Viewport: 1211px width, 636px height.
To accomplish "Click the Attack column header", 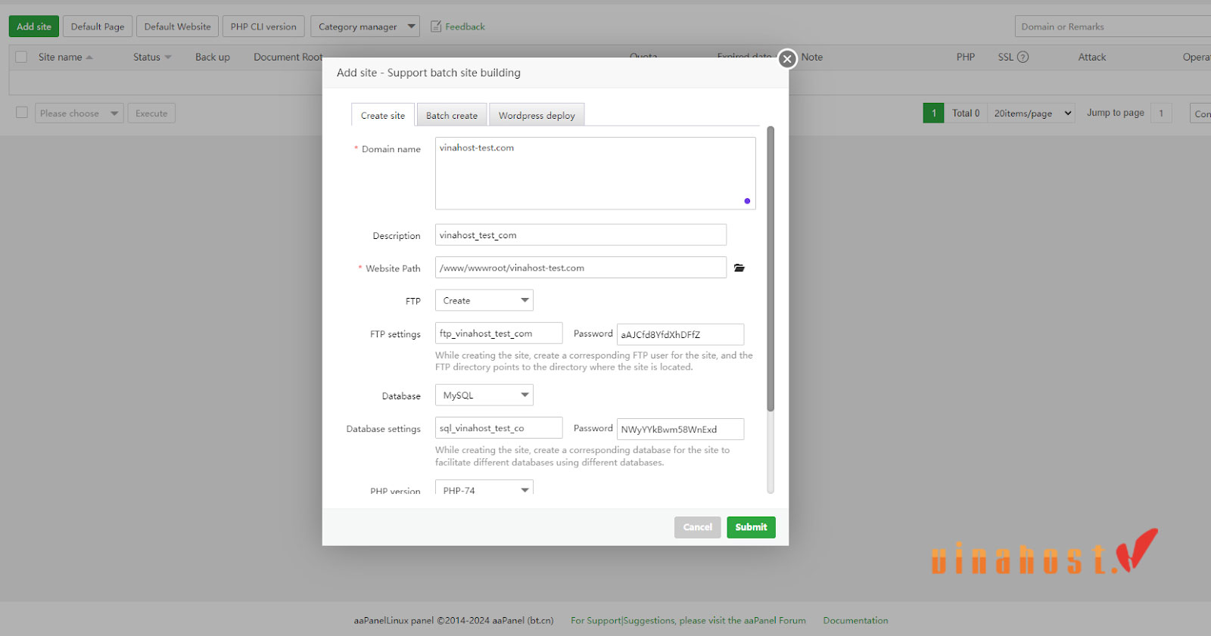I will coord(1091,57).
